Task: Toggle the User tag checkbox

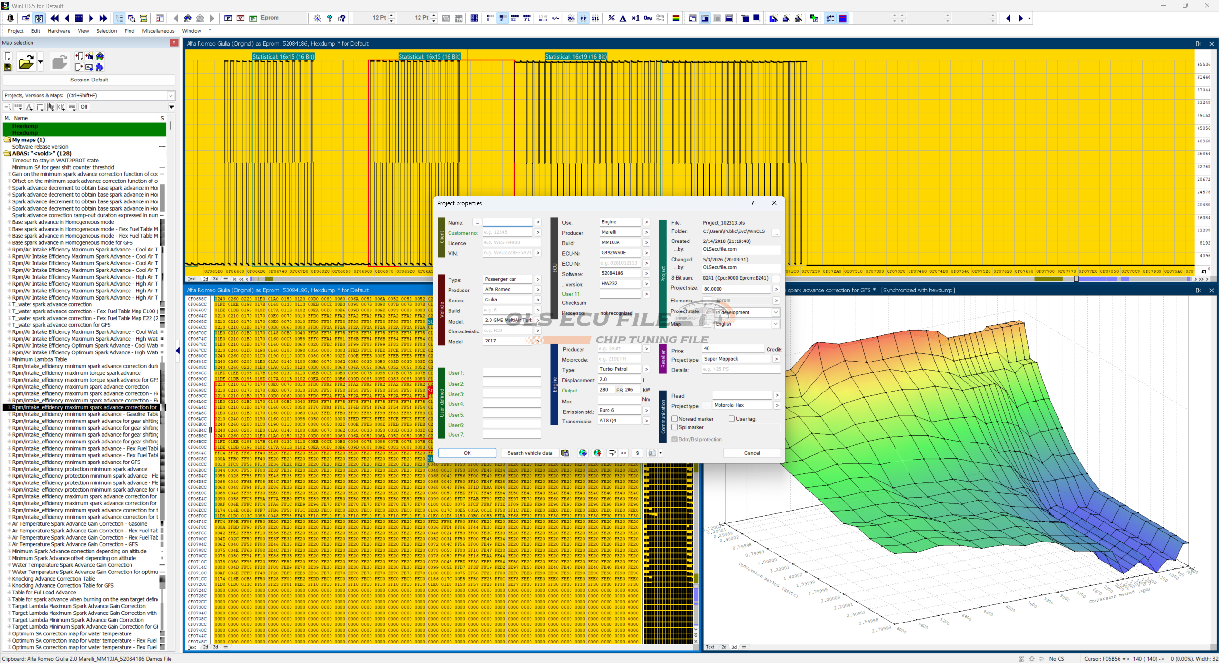Action: [732, 419]
